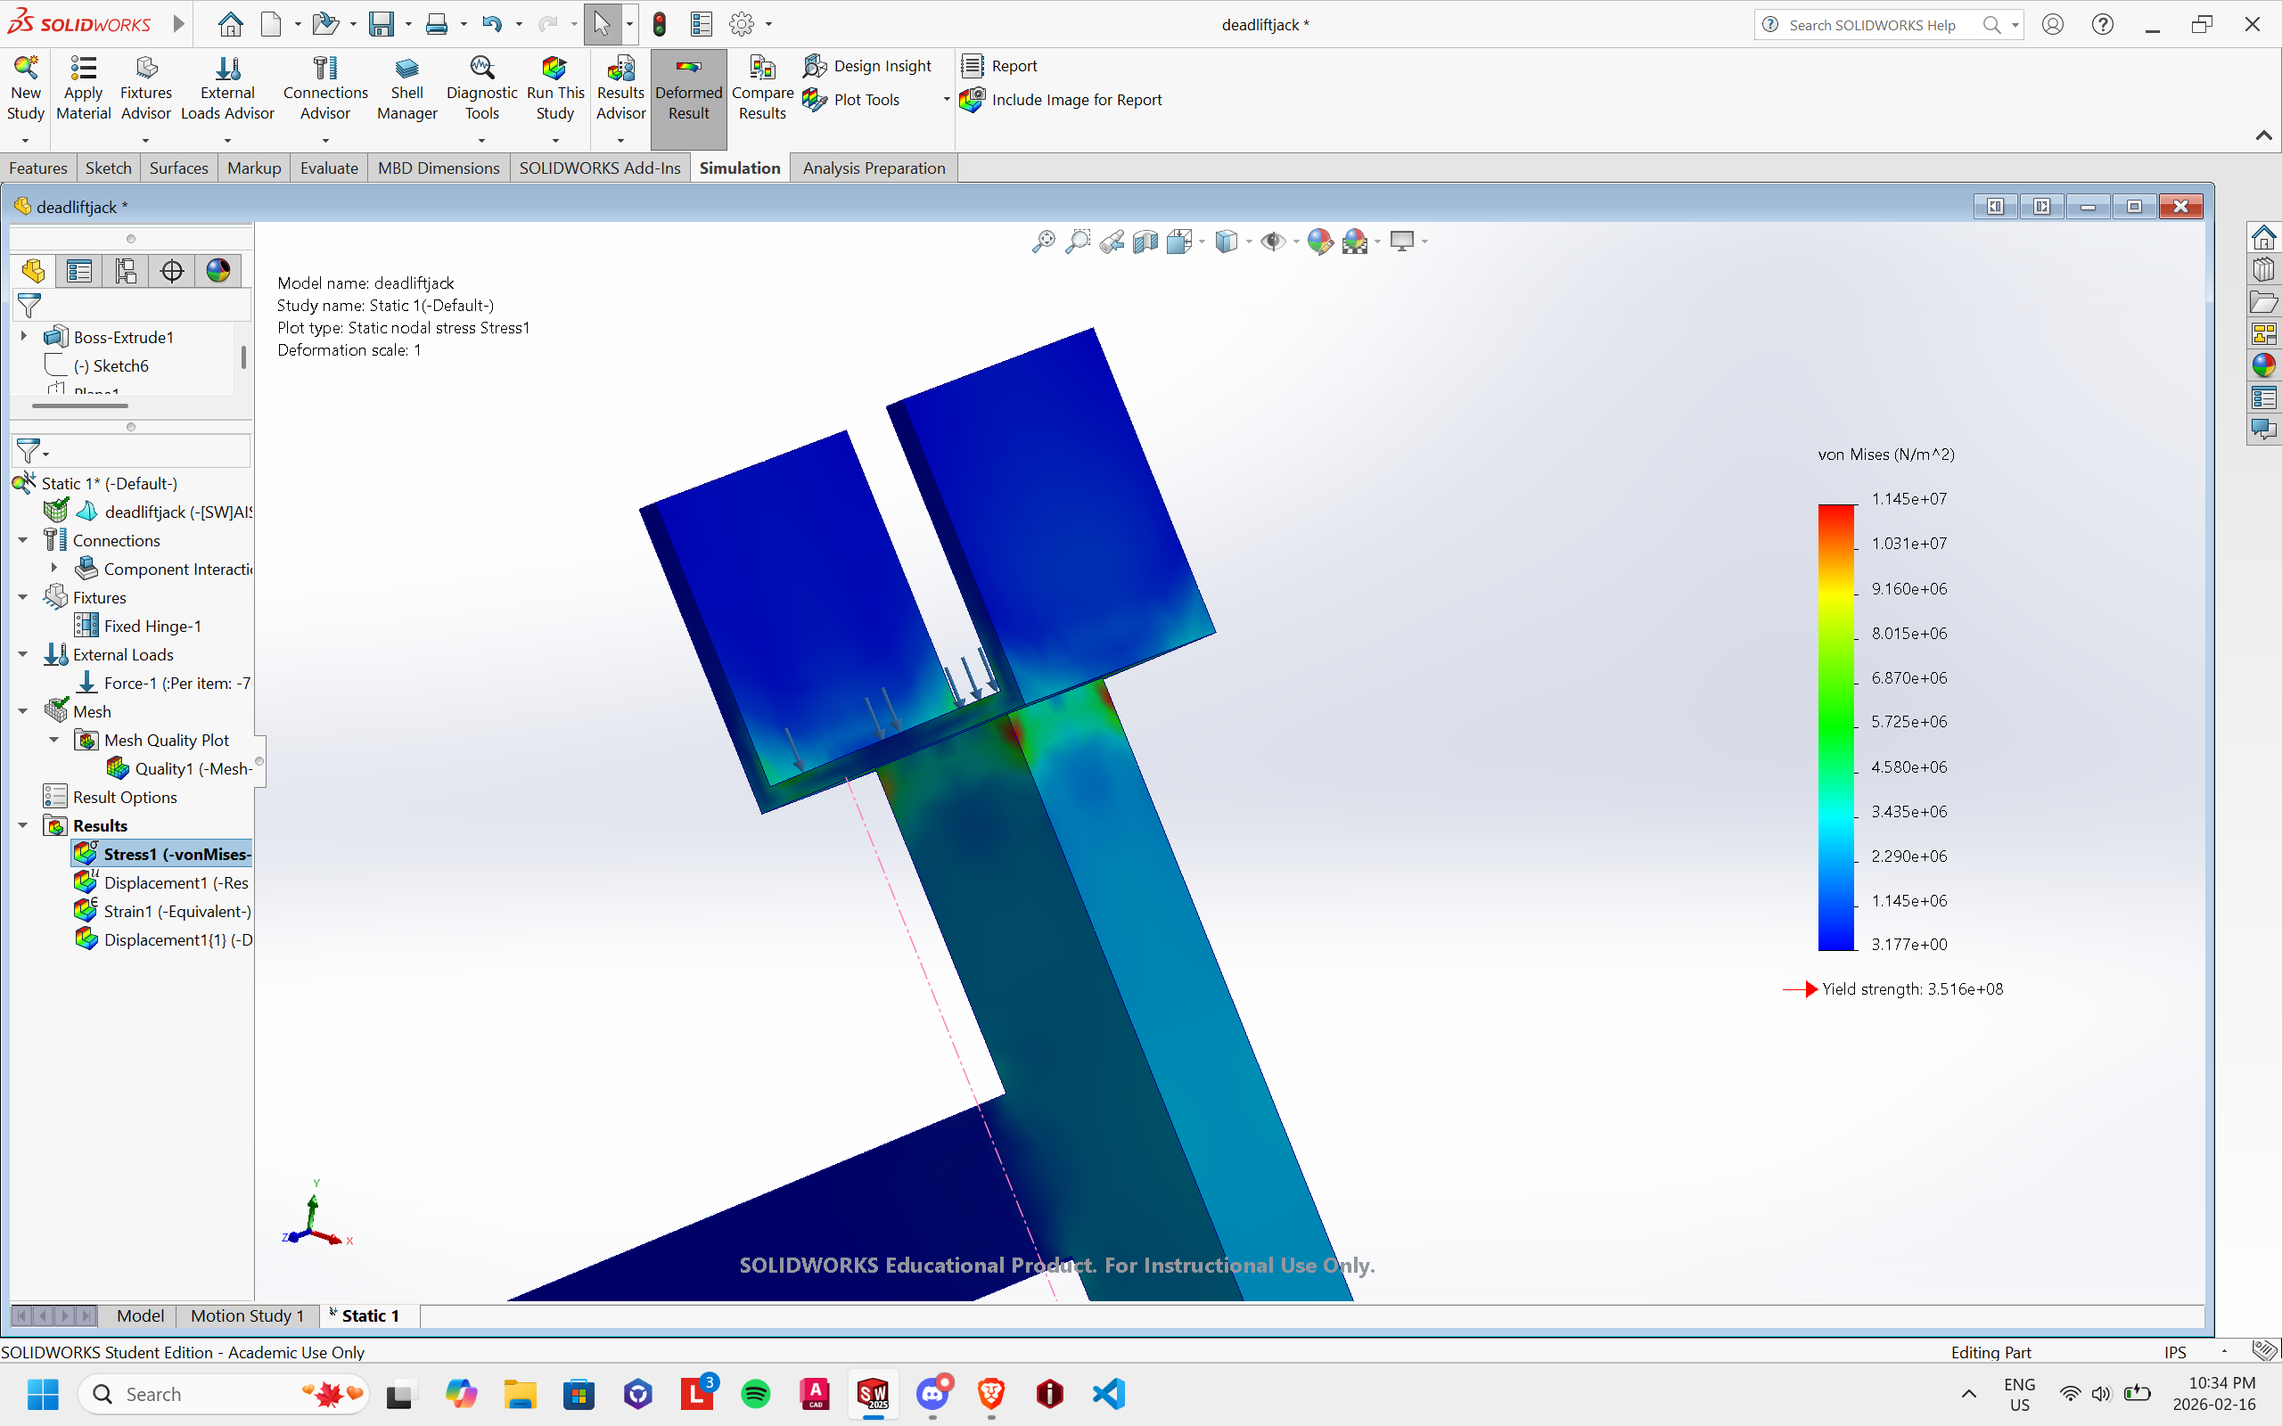Open Spotify from the taskbar
The image size is (2282, 1426).
tap(755, 1394)
